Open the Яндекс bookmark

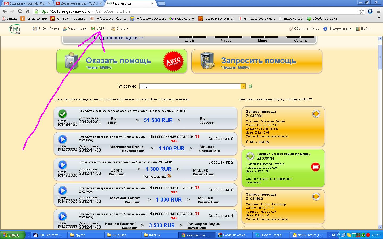coord(10,19)
